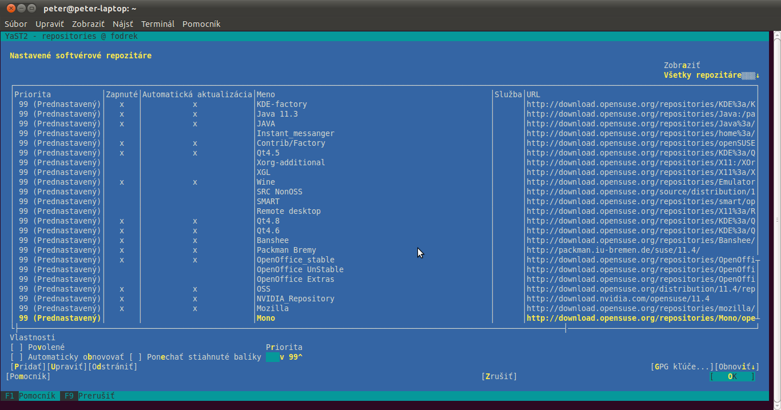Select the Mozilla repository

273,308
